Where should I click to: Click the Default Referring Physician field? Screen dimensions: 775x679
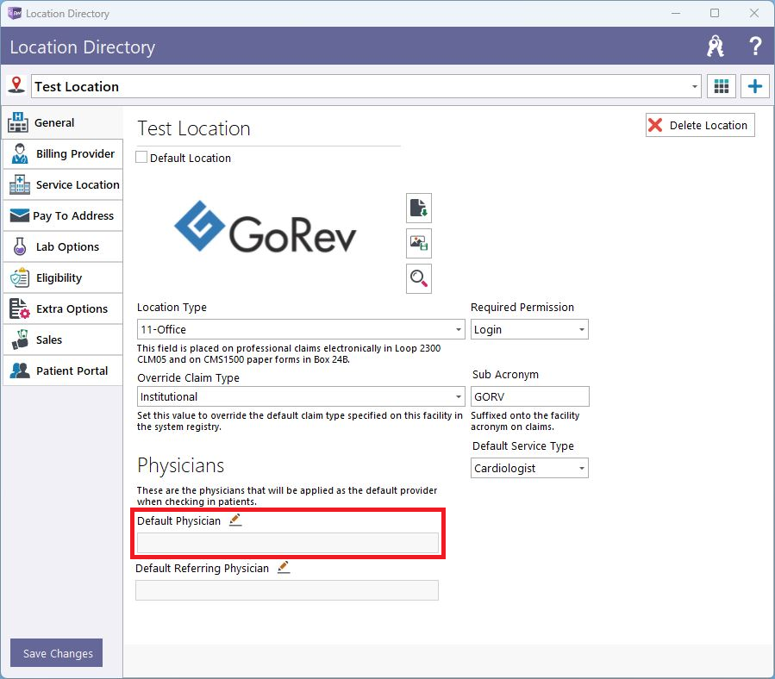[287, 590]
